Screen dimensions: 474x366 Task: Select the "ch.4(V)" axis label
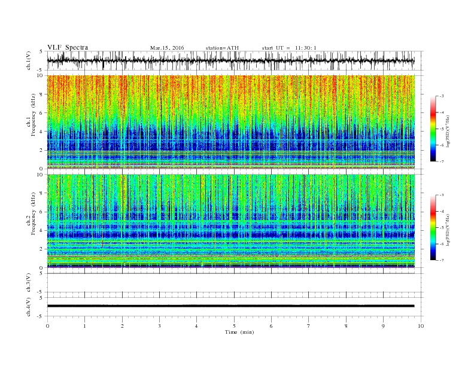pos(29,307)
